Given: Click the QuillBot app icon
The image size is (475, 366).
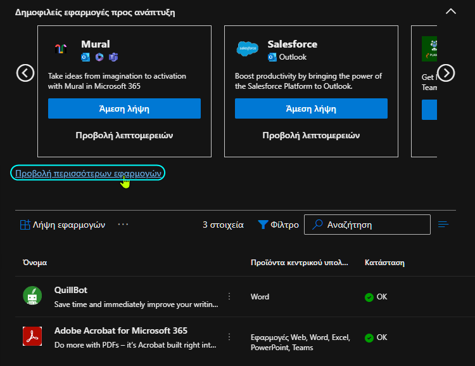Looking at the screenshot, I should (32, 296).
